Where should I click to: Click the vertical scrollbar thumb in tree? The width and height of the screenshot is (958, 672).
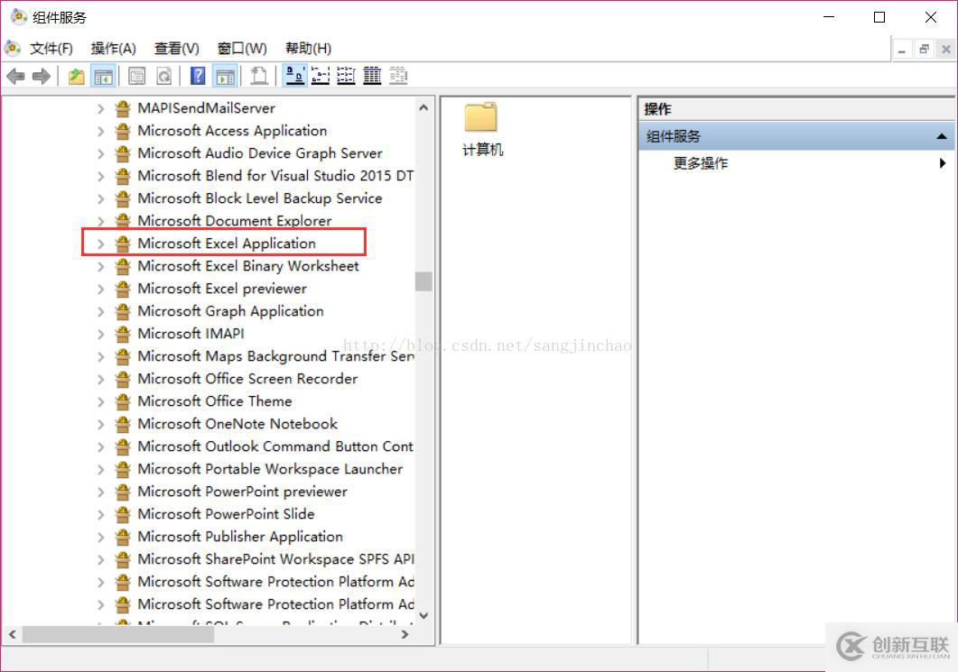[423, 281]
